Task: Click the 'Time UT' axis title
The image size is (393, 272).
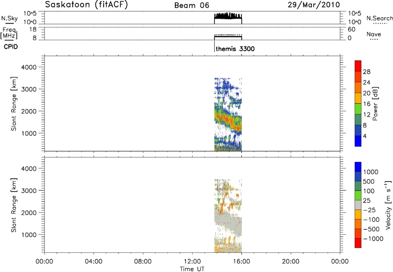Action: pos(192,269)
